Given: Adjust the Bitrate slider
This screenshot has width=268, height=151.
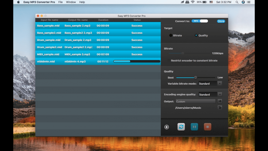Looking at the screenshot, I should pyautogui.click(x=183, y=53).
